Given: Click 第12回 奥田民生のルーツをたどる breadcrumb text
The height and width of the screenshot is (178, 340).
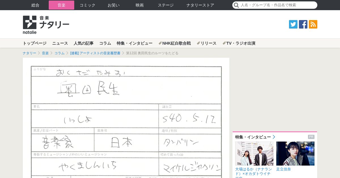Looking at the screenshot, I should (x=152, y=53).
